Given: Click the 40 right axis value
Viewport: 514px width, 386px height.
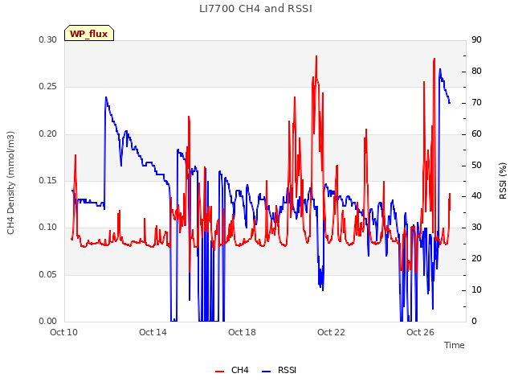Looking at the screenshot, I should click(x=476, y=196).
